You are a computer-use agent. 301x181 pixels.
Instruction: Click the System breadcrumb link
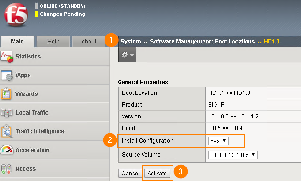coord(131,42)
